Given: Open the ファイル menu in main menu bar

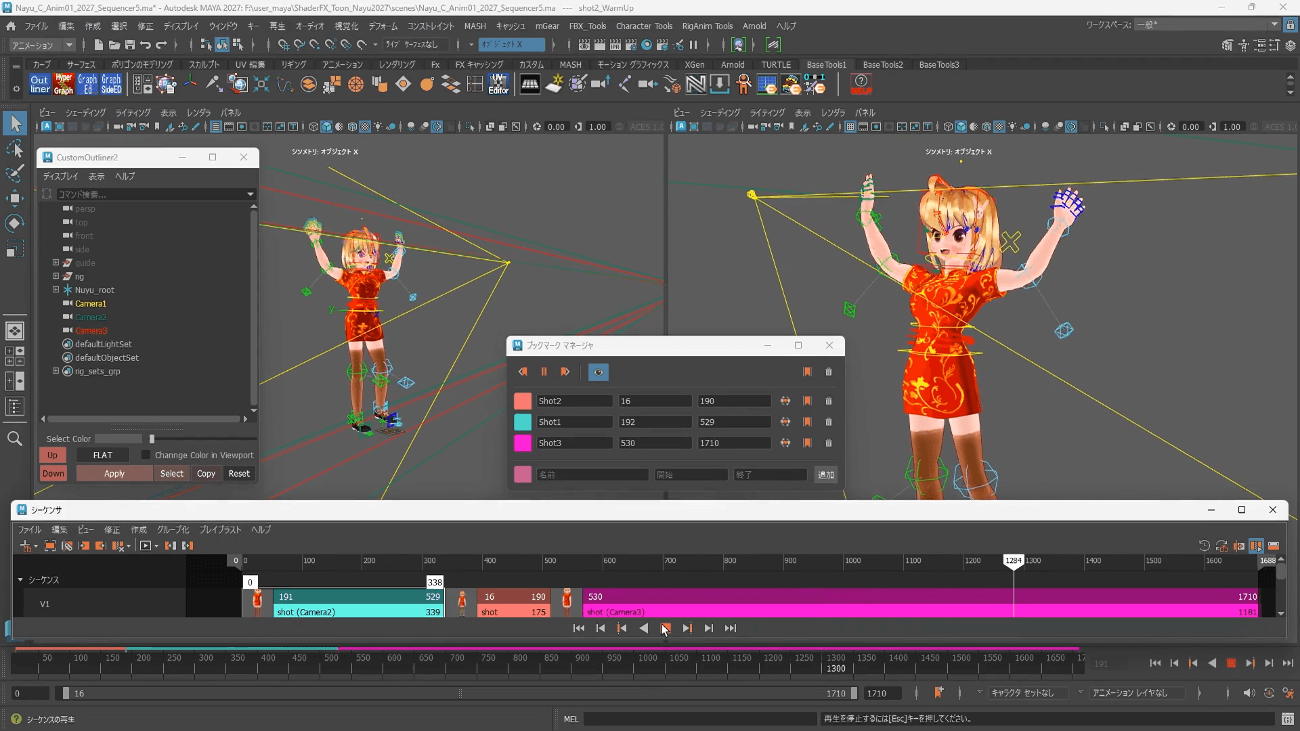Looking at the screenshot, I should (x=36, y=26).
